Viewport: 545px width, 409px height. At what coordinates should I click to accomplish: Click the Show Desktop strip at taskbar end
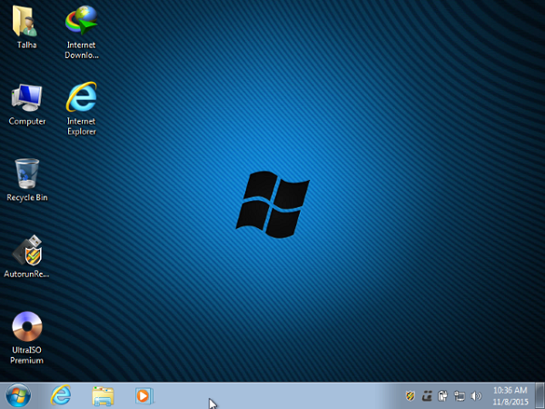[x=541, y=395]
